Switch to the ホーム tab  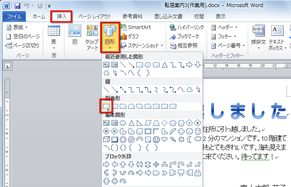(x=39, y=17)
